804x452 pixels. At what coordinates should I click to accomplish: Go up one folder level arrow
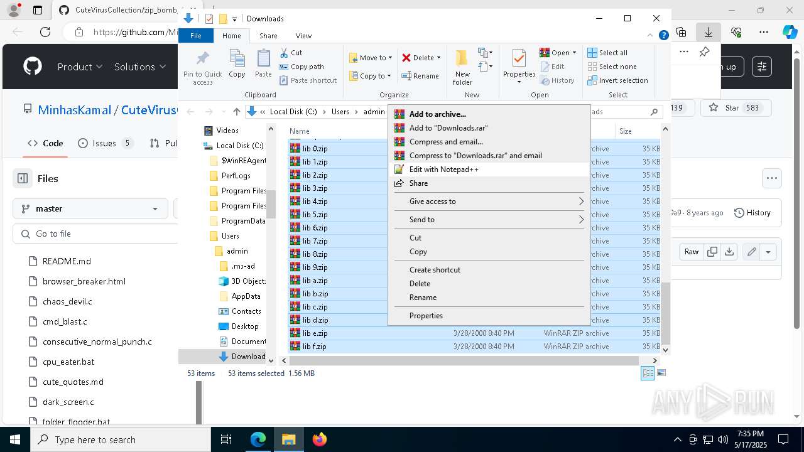point(236,112)
